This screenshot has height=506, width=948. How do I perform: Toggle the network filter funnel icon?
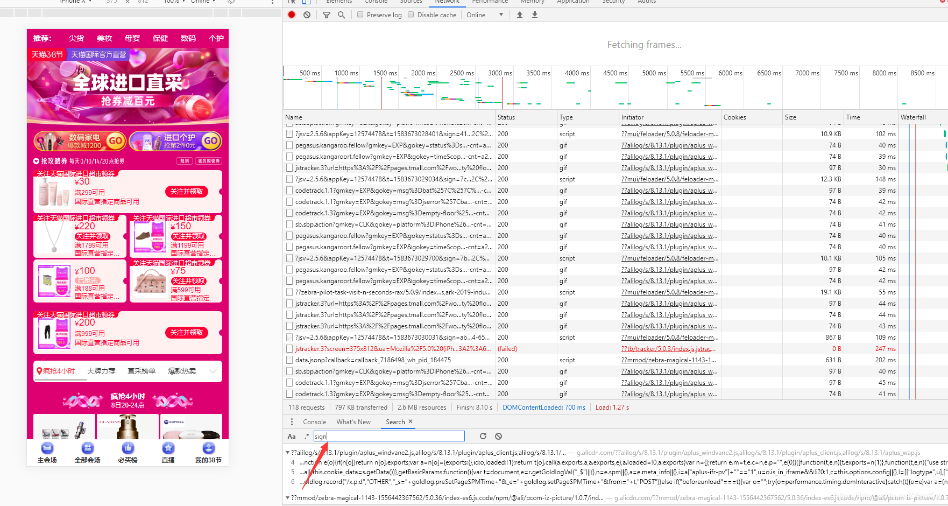pyautogui.click(x=327, y=15)
